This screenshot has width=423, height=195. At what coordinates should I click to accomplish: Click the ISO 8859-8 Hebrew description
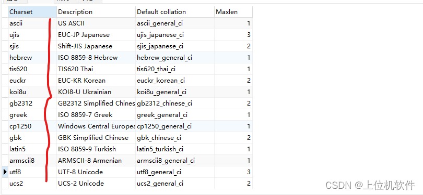point(96,58)
